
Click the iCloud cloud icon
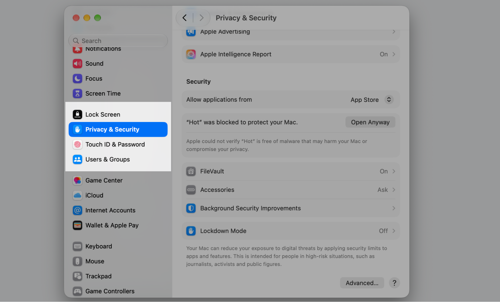pyautogui.click(x=77, y=195)
